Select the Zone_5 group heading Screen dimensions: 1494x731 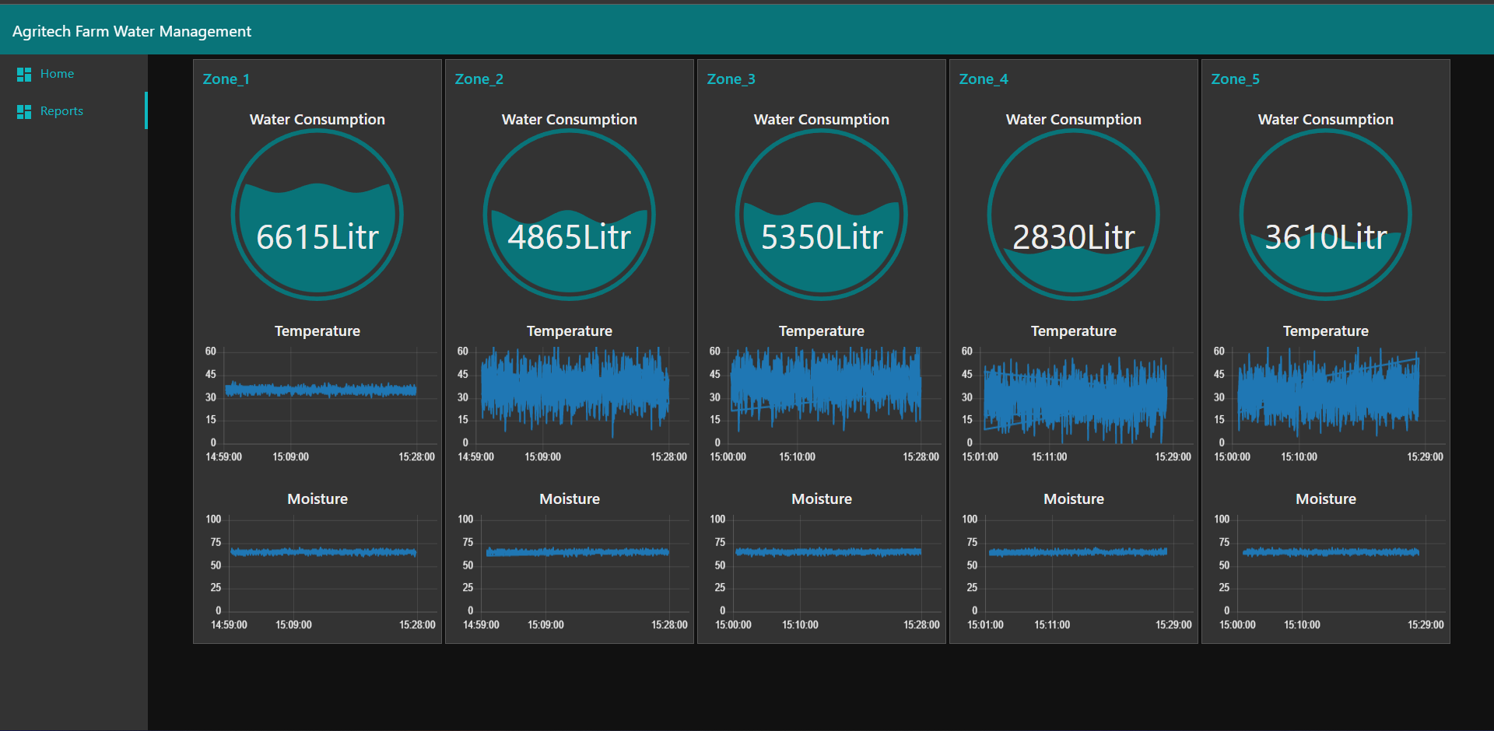tap(1235, 79)
